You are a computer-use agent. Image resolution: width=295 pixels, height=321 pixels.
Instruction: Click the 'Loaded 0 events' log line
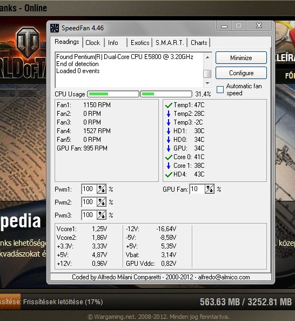[78, 71]
